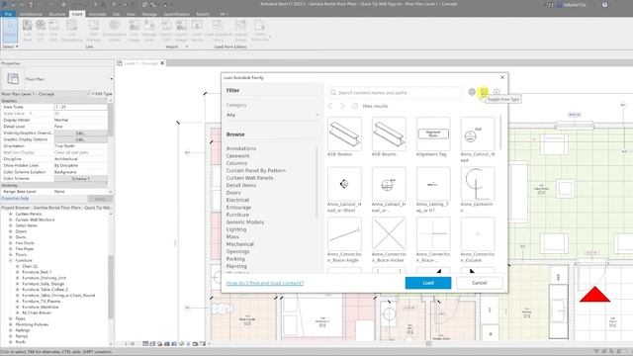Click the Cancel button in dialog
Viewport: 633px width, 356px height.
(479, 283)
